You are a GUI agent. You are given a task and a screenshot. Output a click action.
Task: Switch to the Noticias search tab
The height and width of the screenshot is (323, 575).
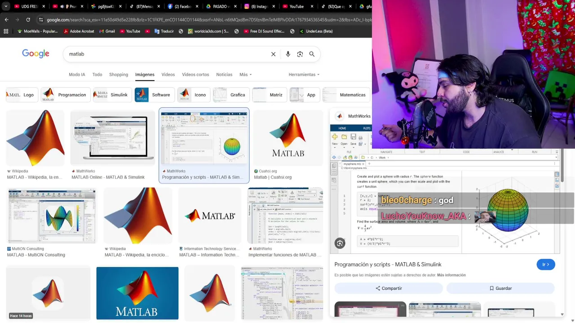coord(224,74)
